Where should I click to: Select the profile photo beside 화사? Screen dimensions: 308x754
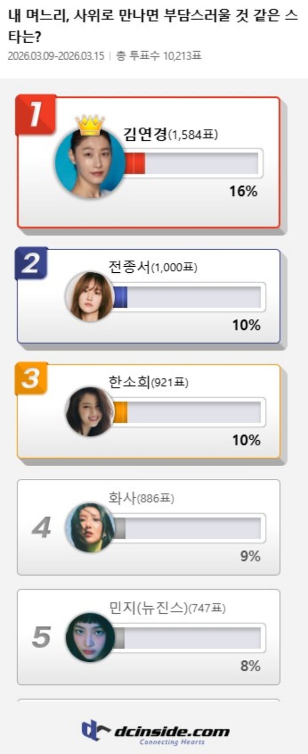pyautogui.click(x=90, y=527)
